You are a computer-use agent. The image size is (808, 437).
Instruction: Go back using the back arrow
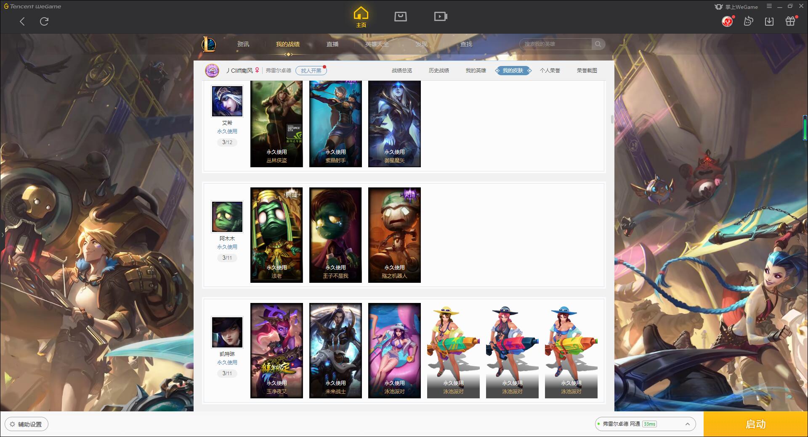[22, 21]
